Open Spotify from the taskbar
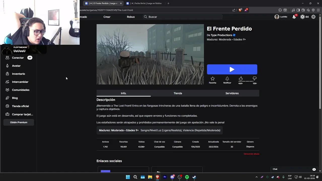The width and height of the screenshot is (322, 181). 187,177
